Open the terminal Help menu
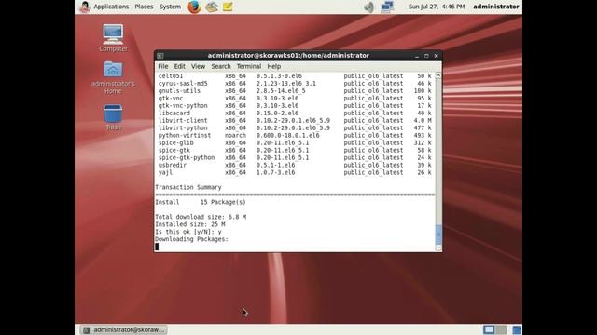The image size is (597, 335). click(273, 66)
